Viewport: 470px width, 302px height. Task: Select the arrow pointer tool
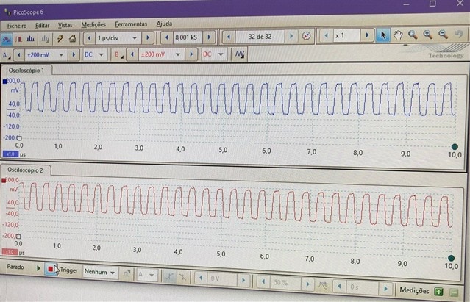click(x=382, y=35)
